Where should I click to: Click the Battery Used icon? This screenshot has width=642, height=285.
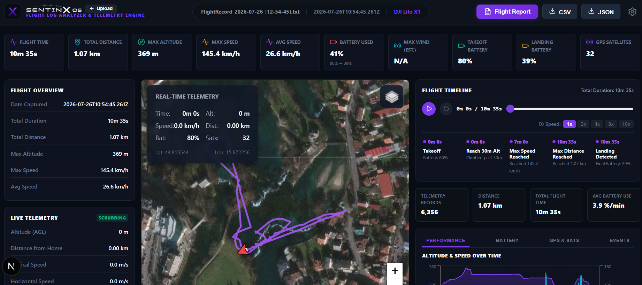tap(333, 42)
